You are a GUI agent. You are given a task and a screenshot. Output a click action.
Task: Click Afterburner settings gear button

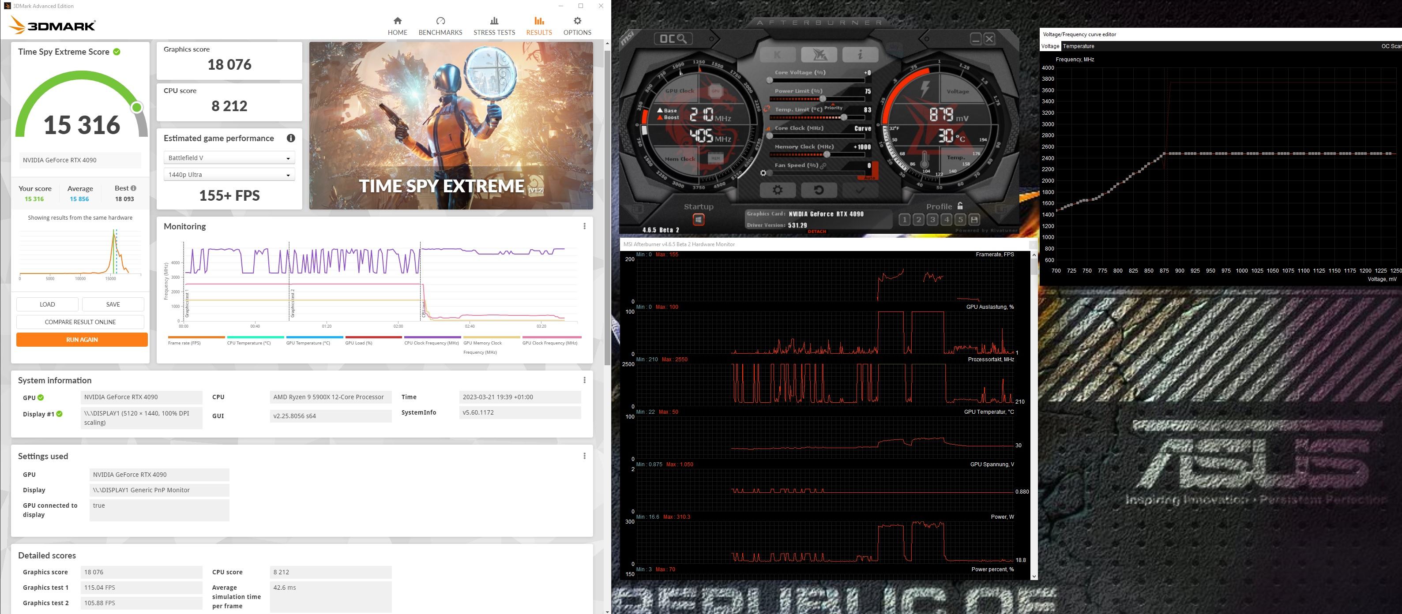coord(777,190)
